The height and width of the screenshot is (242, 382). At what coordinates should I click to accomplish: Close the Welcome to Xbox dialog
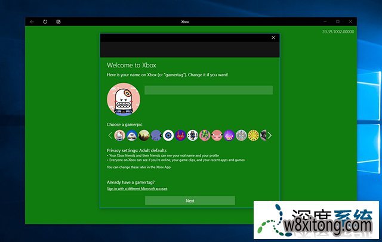click(x=273, y=38)
